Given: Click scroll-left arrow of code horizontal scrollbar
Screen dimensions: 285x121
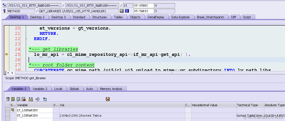Looking at the screenshot, I should pyautogui.click(x=8, y=73).
